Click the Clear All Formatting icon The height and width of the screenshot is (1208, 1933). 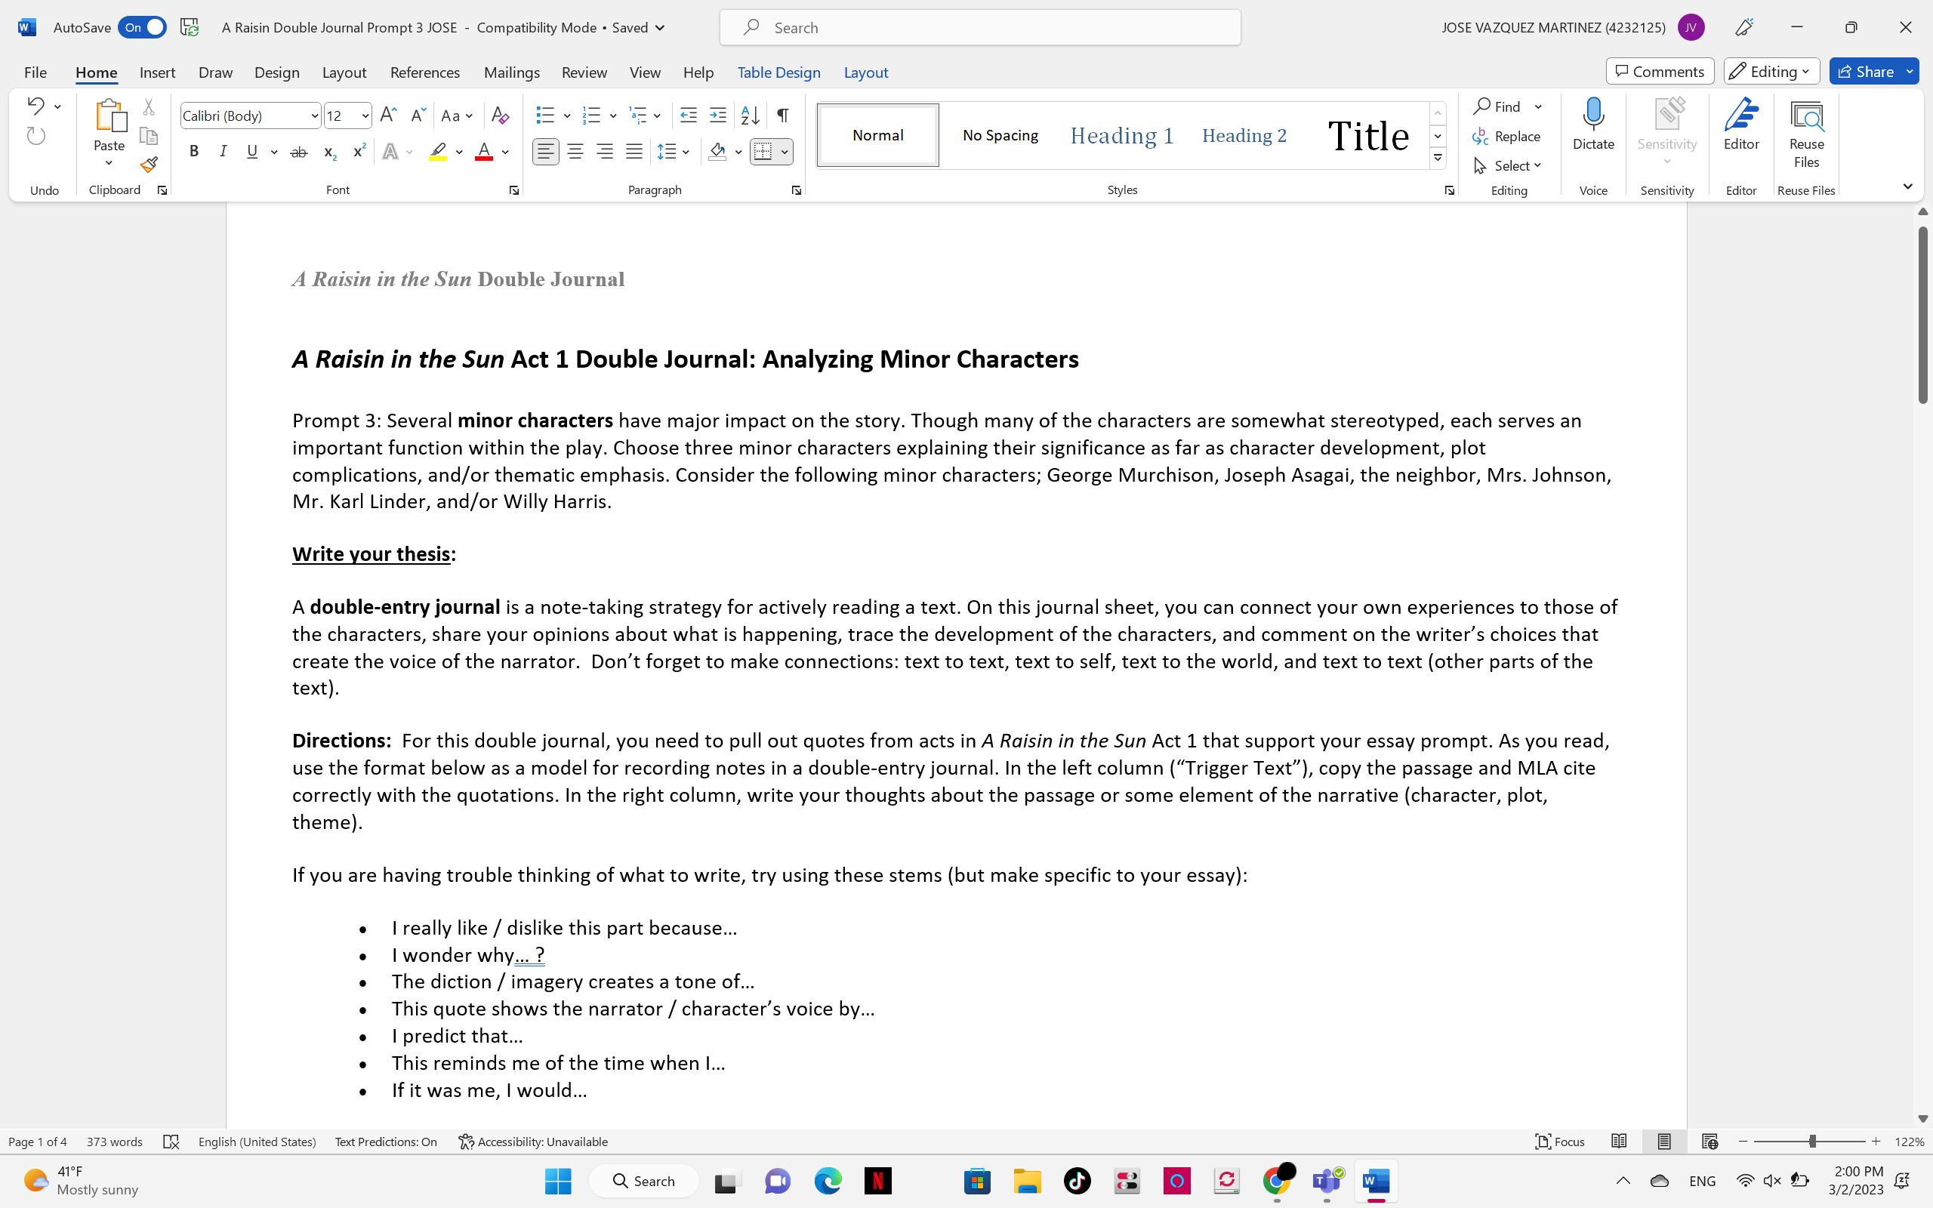tap(500, 116)
